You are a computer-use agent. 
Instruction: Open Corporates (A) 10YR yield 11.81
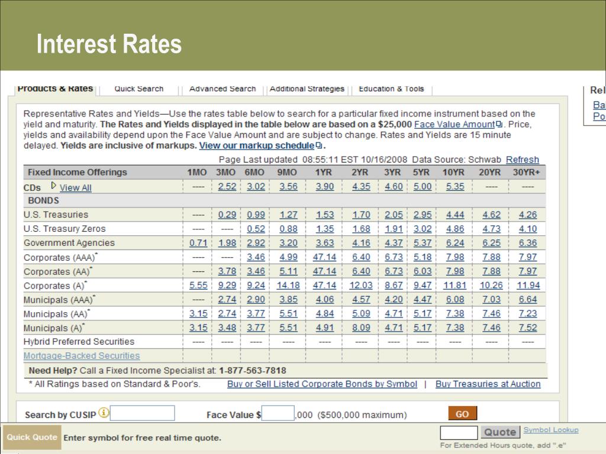(x=455, y=286)
